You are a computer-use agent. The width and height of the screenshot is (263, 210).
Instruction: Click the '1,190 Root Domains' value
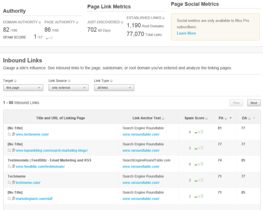(145, 26)
